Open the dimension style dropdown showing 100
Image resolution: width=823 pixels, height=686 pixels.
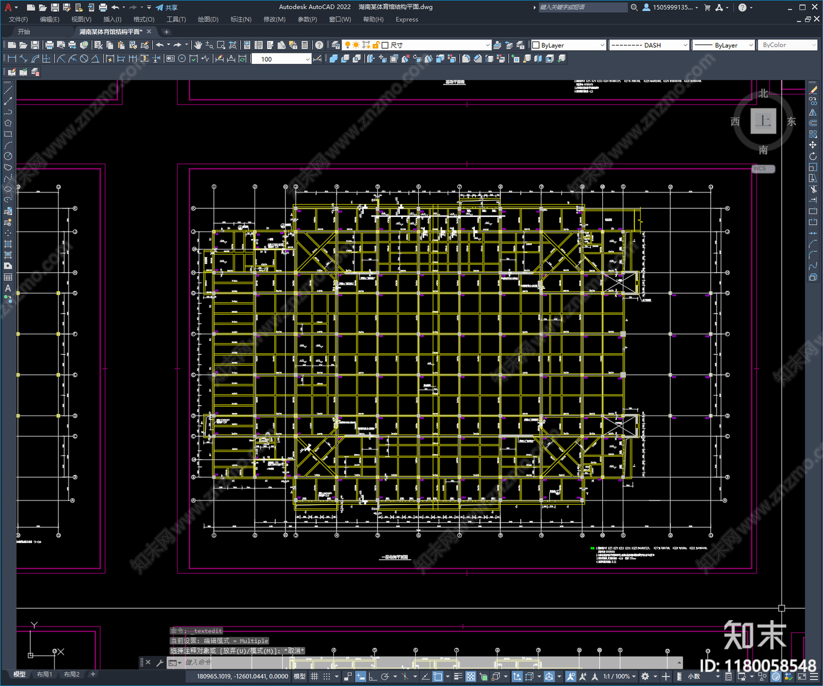pyautogui.click(x=281, y=59)
